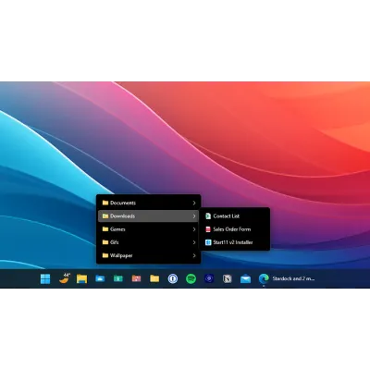Select the Downloads menu entry
Viewport: 370px width, 370px height.
click(x=149, y=216)
